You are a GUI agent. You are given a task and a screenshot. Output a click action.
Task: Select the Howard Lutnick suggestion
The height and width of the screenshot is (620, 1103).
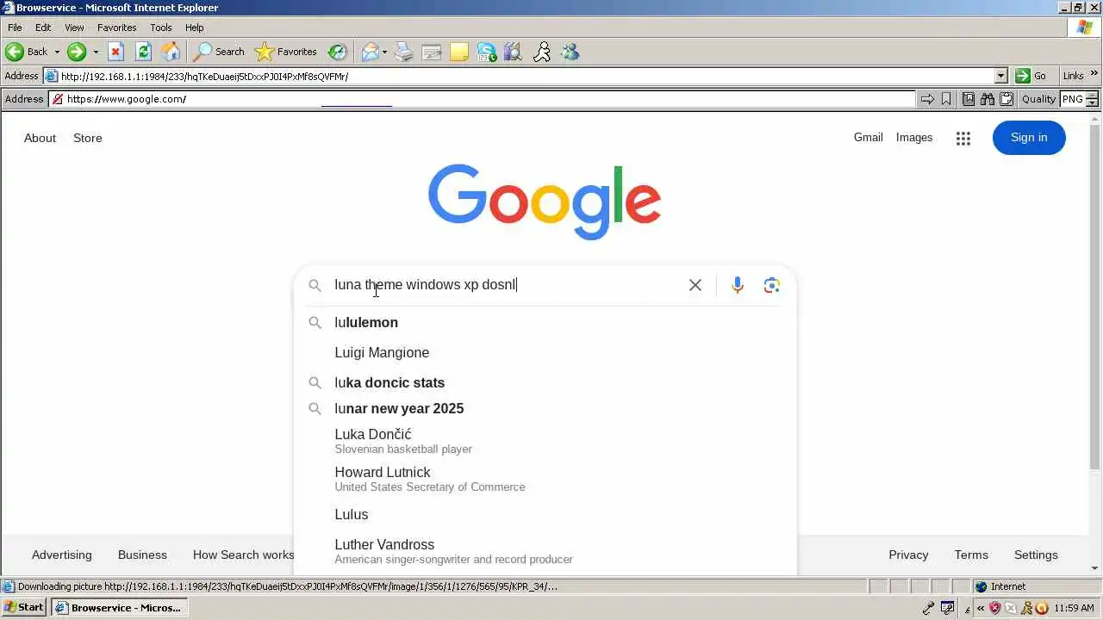point(545,479)
